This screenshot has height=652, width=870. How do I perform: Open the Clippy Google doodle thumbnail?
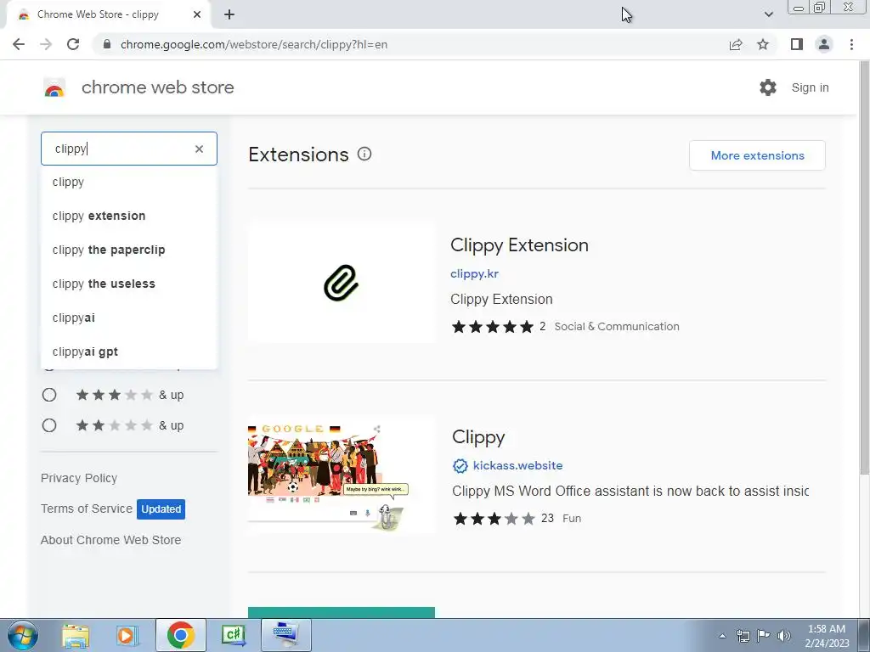point(342,475)
